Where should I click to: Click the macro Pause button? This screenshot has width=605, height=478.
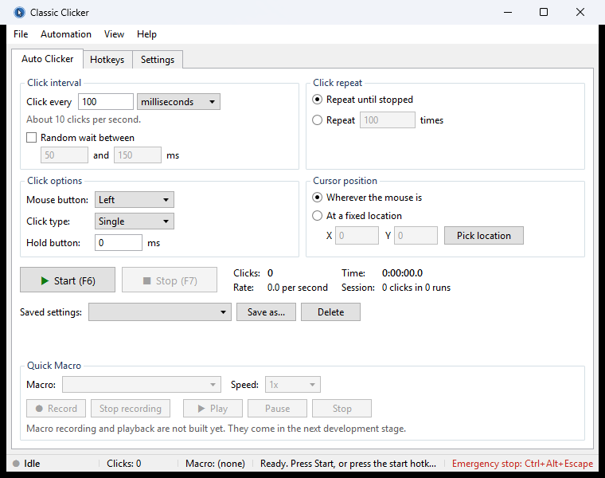click(x=277, y=409)
